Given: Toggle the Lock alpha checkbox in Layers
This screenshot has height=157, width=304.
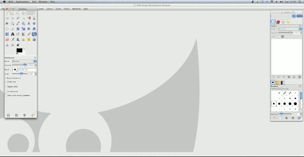Looking at the screenshot, I should [280, 37].
